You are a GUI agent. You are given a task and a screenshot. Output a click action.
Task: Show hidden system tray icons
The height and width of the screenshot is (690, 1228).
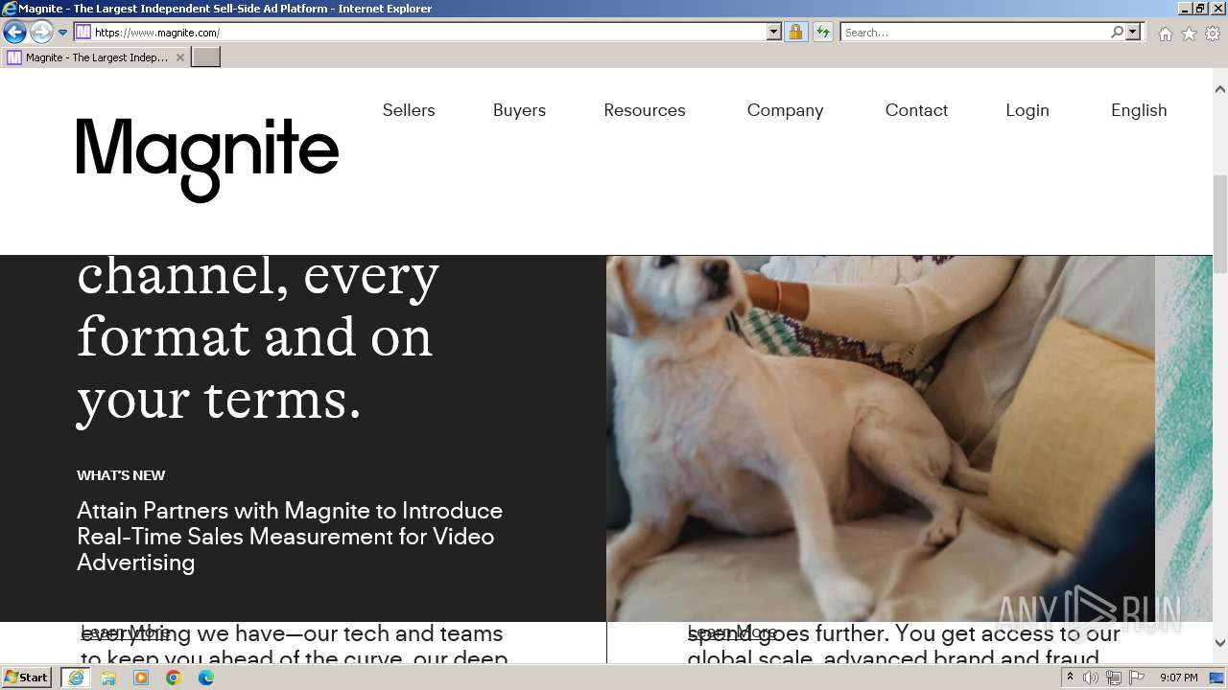tap(1070, 678)
